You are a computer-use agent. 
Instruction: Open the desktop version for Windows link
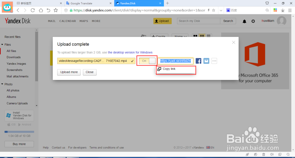(130, 52)
